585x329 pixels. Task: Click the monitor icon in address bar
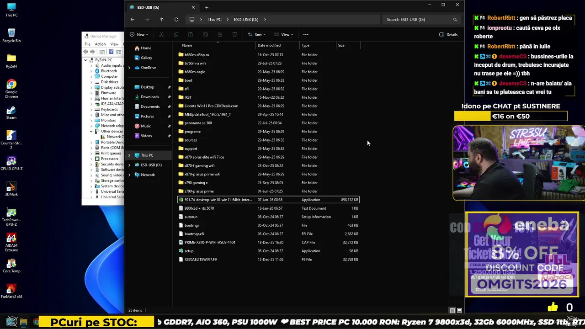click(192, 20)
